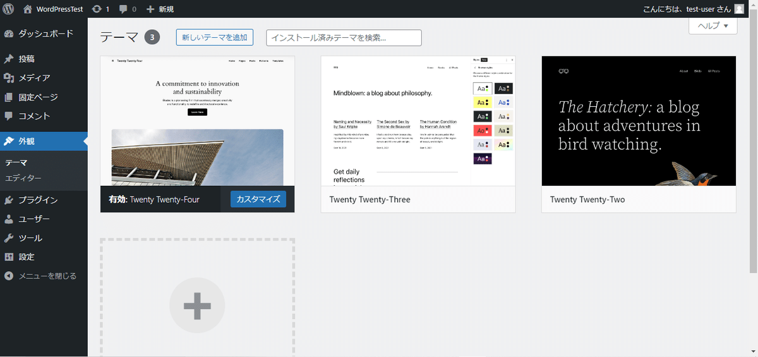Click the theme count badge 3
Image resolution: width=758 pixels, height=357 pixels.
tap(152, 37)
